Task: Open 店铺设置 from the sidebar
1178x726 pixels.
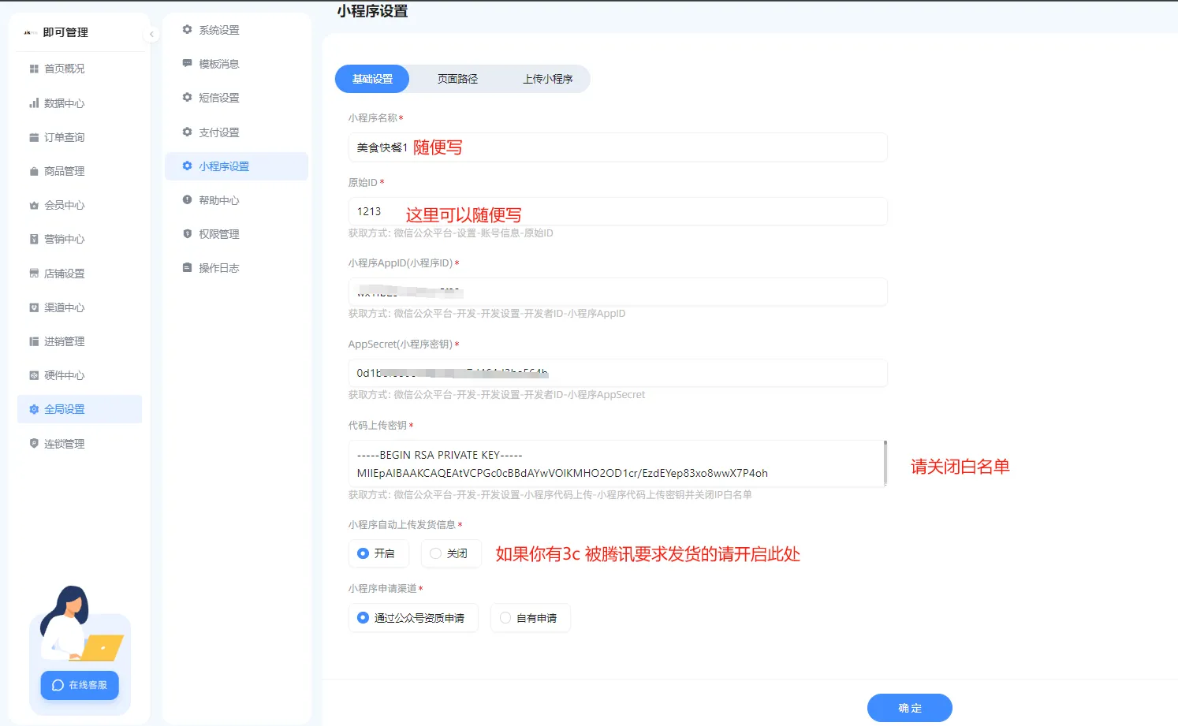Action: pos(63,273)
